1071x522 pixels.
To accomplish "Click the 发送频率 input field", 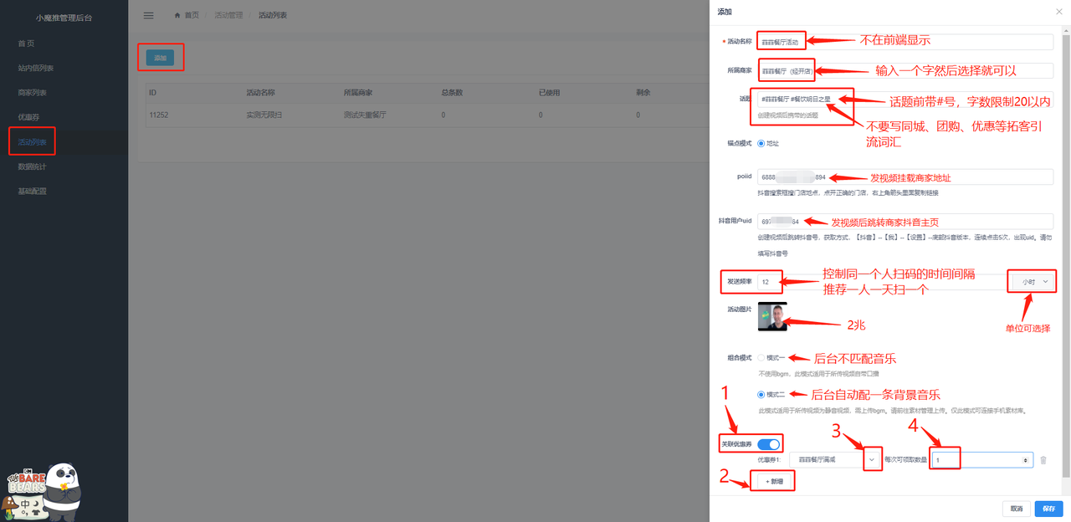I will pos(879,282).
